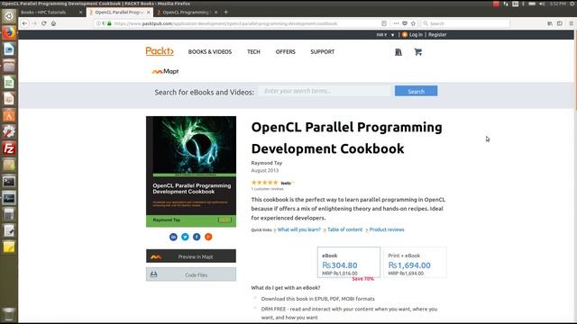577x324 pixels.
Task: Click the five-star rating
Action: (264, 183)
